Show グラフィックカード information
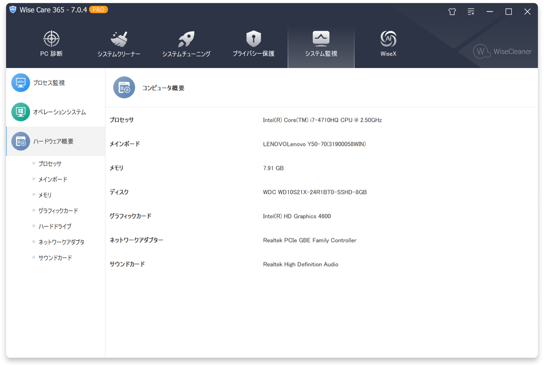The image size is (544, 367). click(x=58, y=210)
